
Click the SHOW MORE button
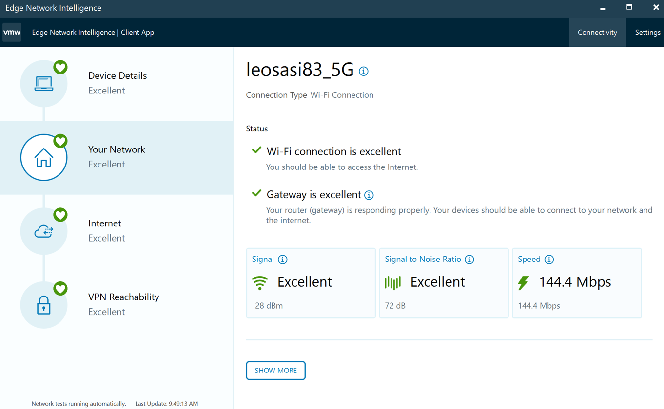click(276, 371)
